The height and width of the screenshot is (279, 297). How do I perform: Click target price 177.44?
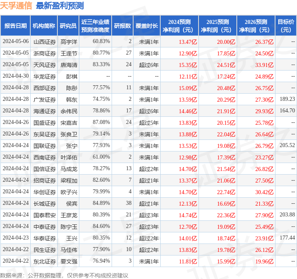[x=287, y=238]
